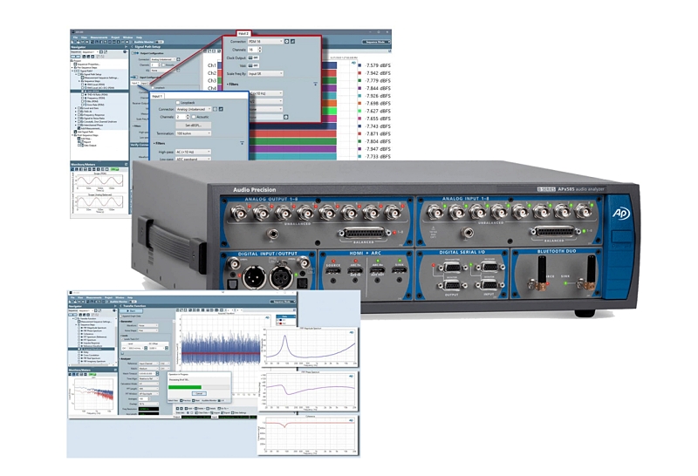Viewport: 698px width, 476px height.
Task: Toggle Audible Monitor in the lower window toolbar
Action: [134, 302]
